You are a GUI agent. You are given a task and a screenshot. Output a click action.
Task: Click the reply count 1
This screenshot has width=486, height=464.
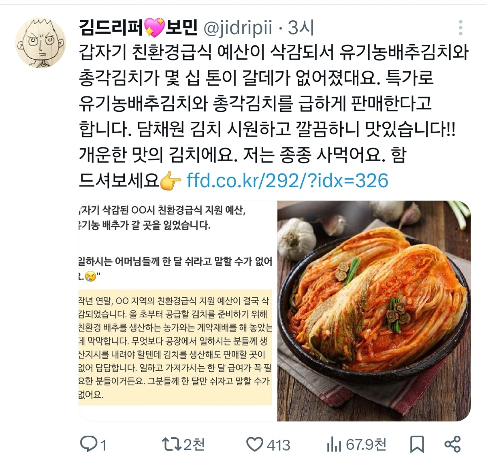click(103, 445)
